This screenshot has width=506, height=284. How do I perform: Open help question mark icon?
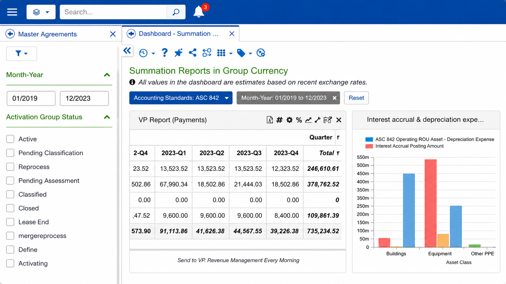(164, 53)
